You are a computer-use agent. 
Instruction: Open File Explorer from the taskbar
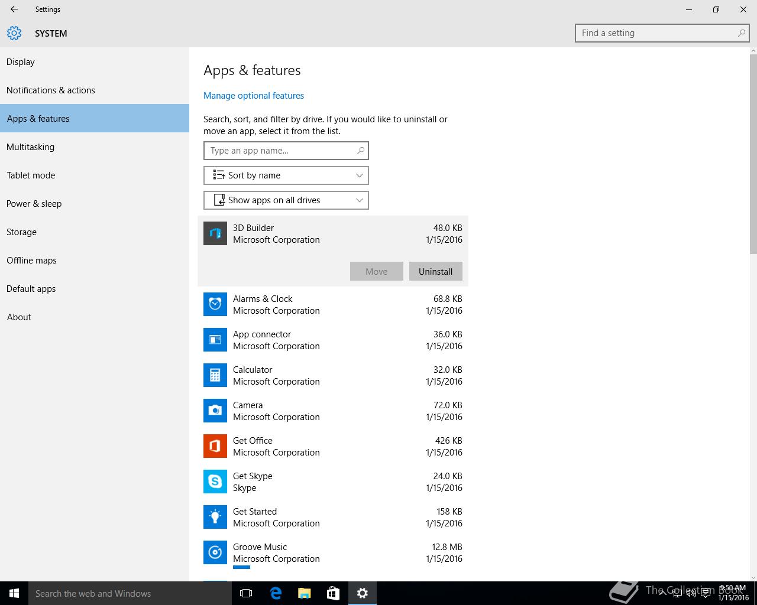pos(305,593)
